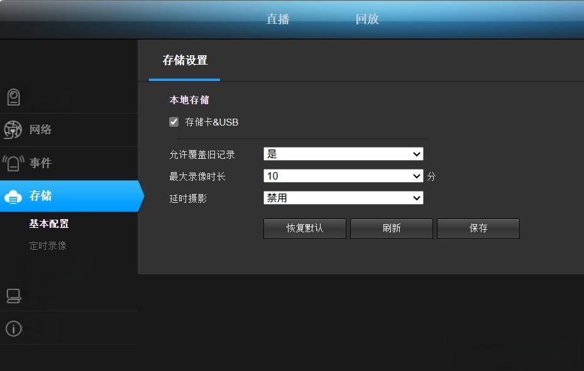Open the camera settings sidebar icon

click(x=13, y=97)
